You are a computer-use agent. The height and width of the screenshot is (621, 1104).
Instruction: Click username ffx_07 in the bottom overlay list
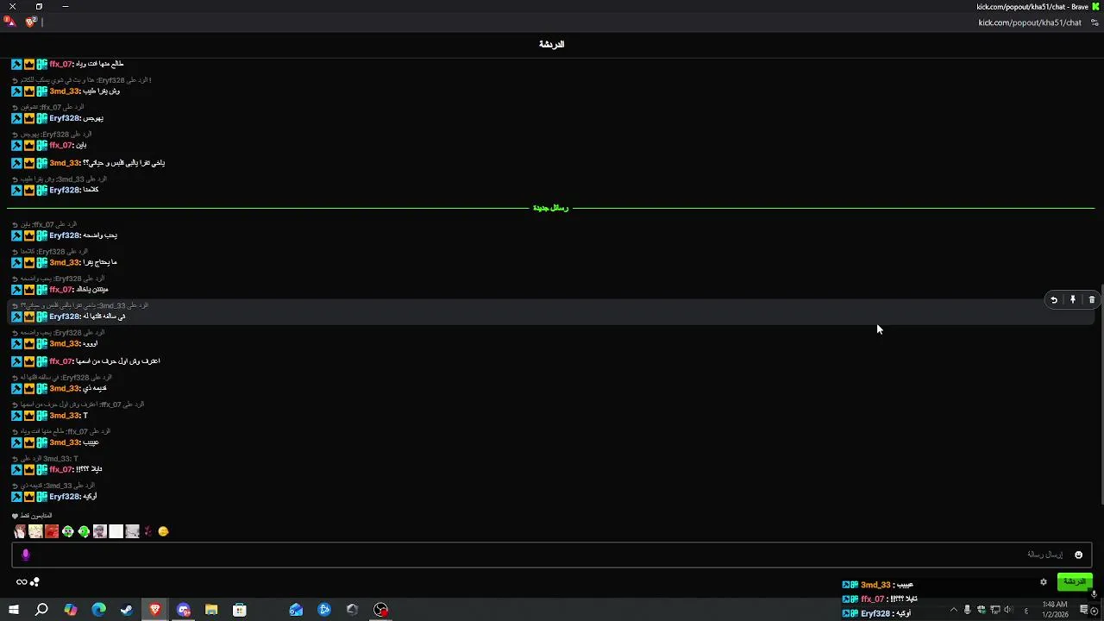(873, 599)
